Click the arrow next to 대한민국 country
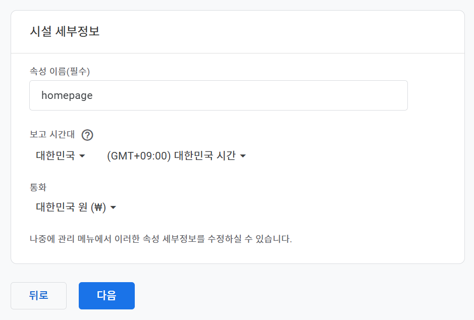 (x=82, y=156)
